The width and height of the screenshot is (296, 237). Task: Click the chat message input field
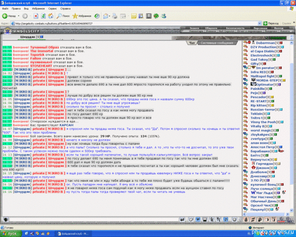point(94,220)
